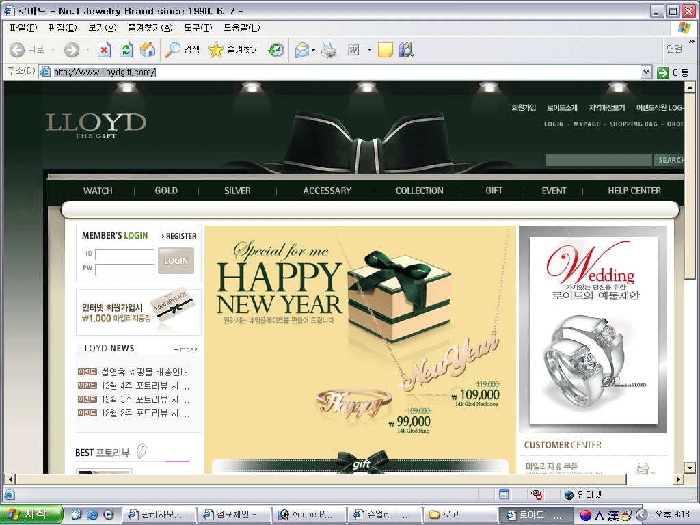Open the 도움말(H) menu
The width and height of the screenshot is (700, 525).
point(241,27)
